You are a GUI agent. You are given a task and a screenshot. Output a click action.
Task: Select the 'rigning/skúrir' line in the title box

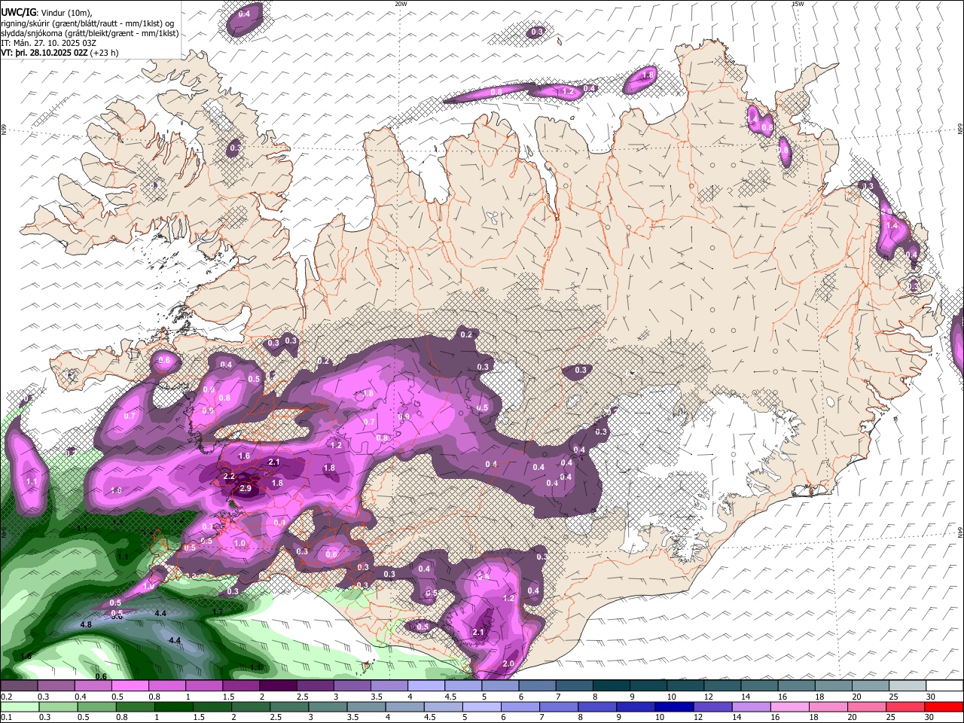87,23
